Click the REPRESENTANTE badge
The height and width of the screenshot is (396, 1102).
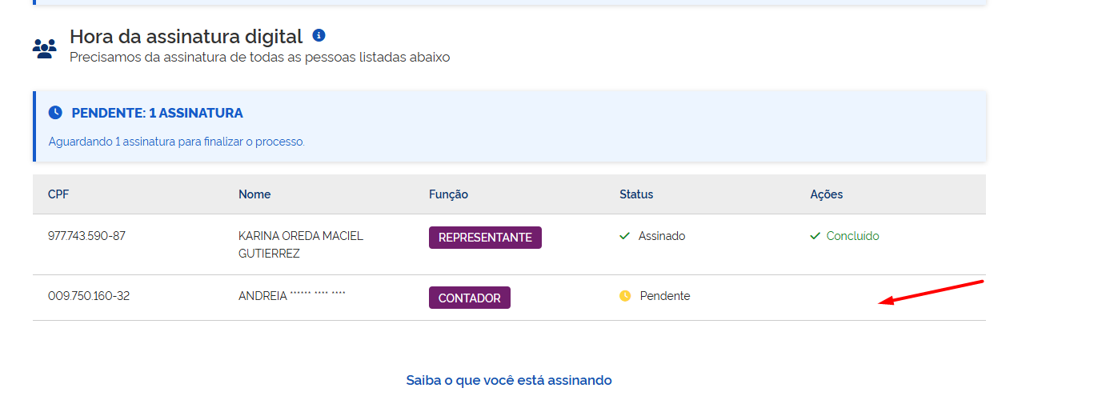[485, 238]
